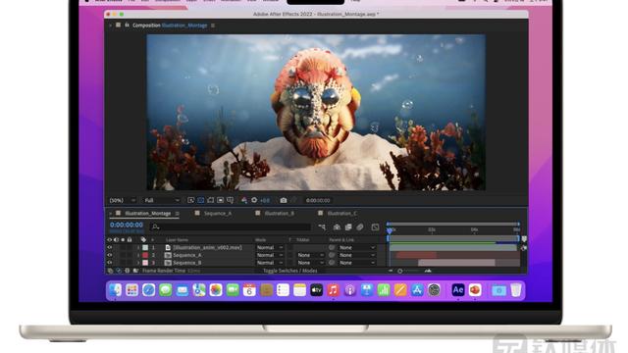Hide the Illustration_anim_v002.mov layer eye
Viewport: 628px width, 353px height.
click(x=109, y=247)
